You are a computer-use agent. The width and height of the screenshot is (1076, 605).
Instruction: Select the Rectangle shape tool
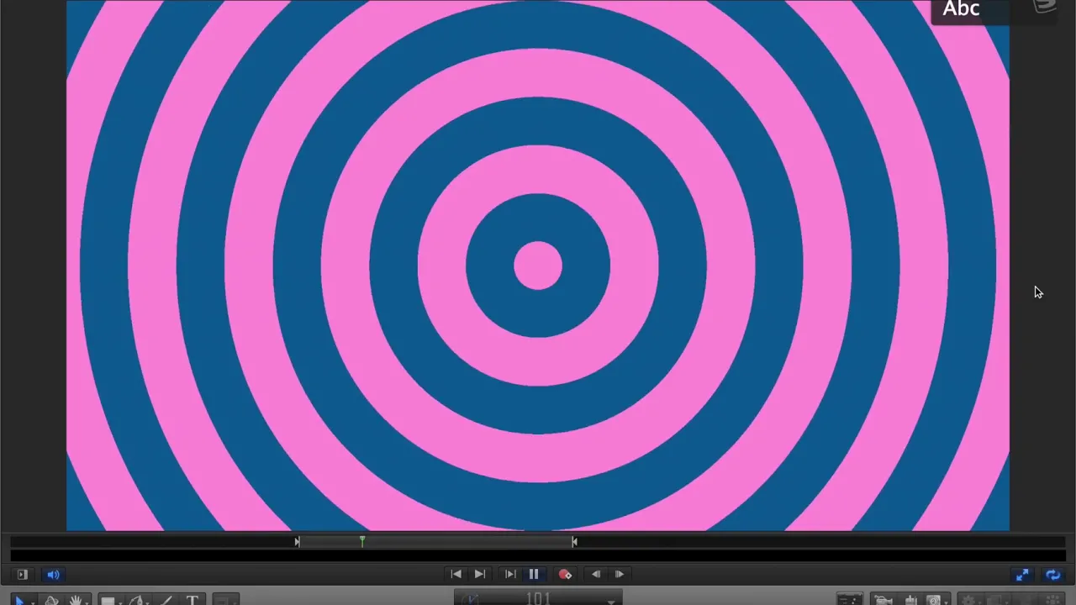coord(108,600)
